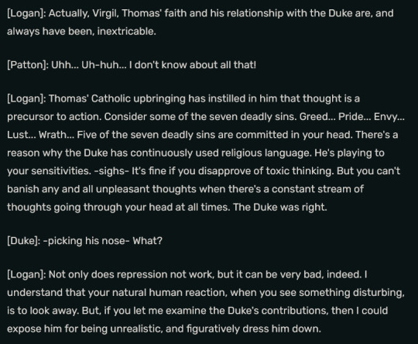
Task: Click the word "Greed..." in the sins list
Action: pyautogui.click(x=317, y=117)
